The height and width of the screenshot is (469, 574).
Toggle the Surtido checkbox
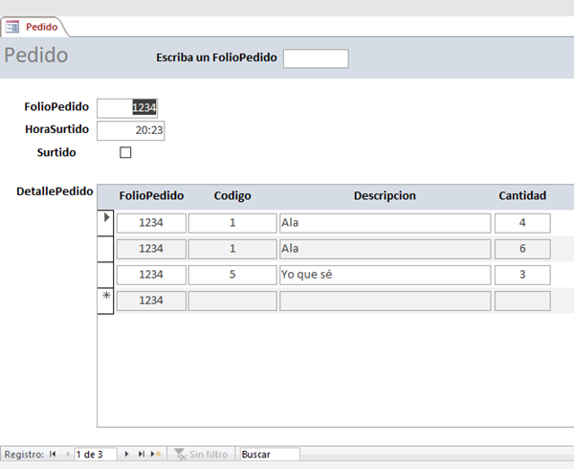click(x=125, y=152)
